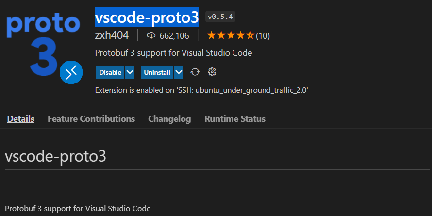Click the readme Protobuf 3 support paragraph
Image resolution: width=432 pixels, height=216 pixels.
(x=78, y=209)
